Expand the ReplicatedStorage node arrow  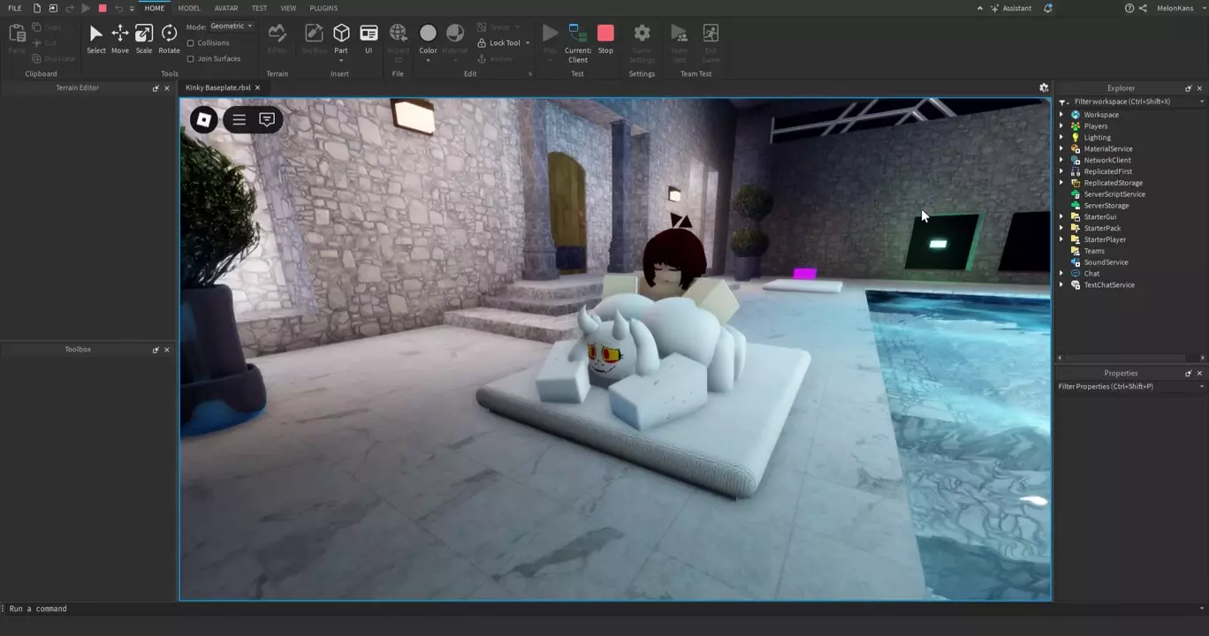(x=1061, y=183)
